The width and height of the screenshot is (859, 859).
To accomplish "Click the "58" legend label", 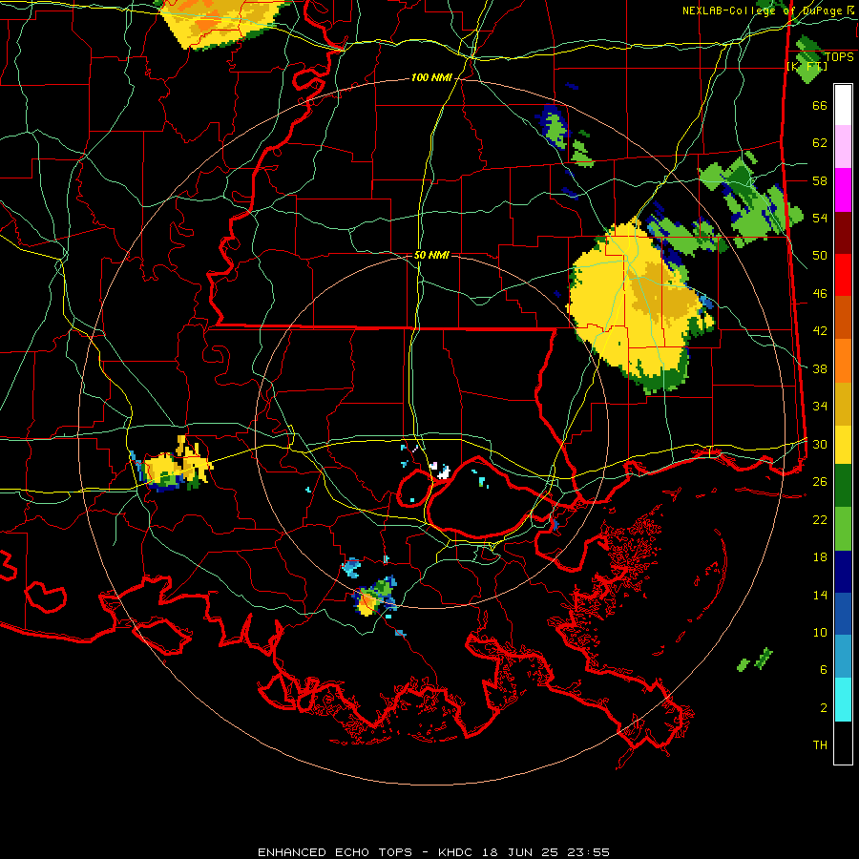I will 820,180.
